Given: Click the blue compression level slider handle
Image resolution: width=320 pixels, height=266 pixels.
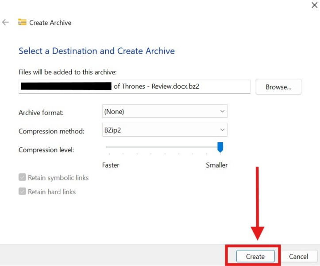Looking at the screenshot, I should 220,147.
